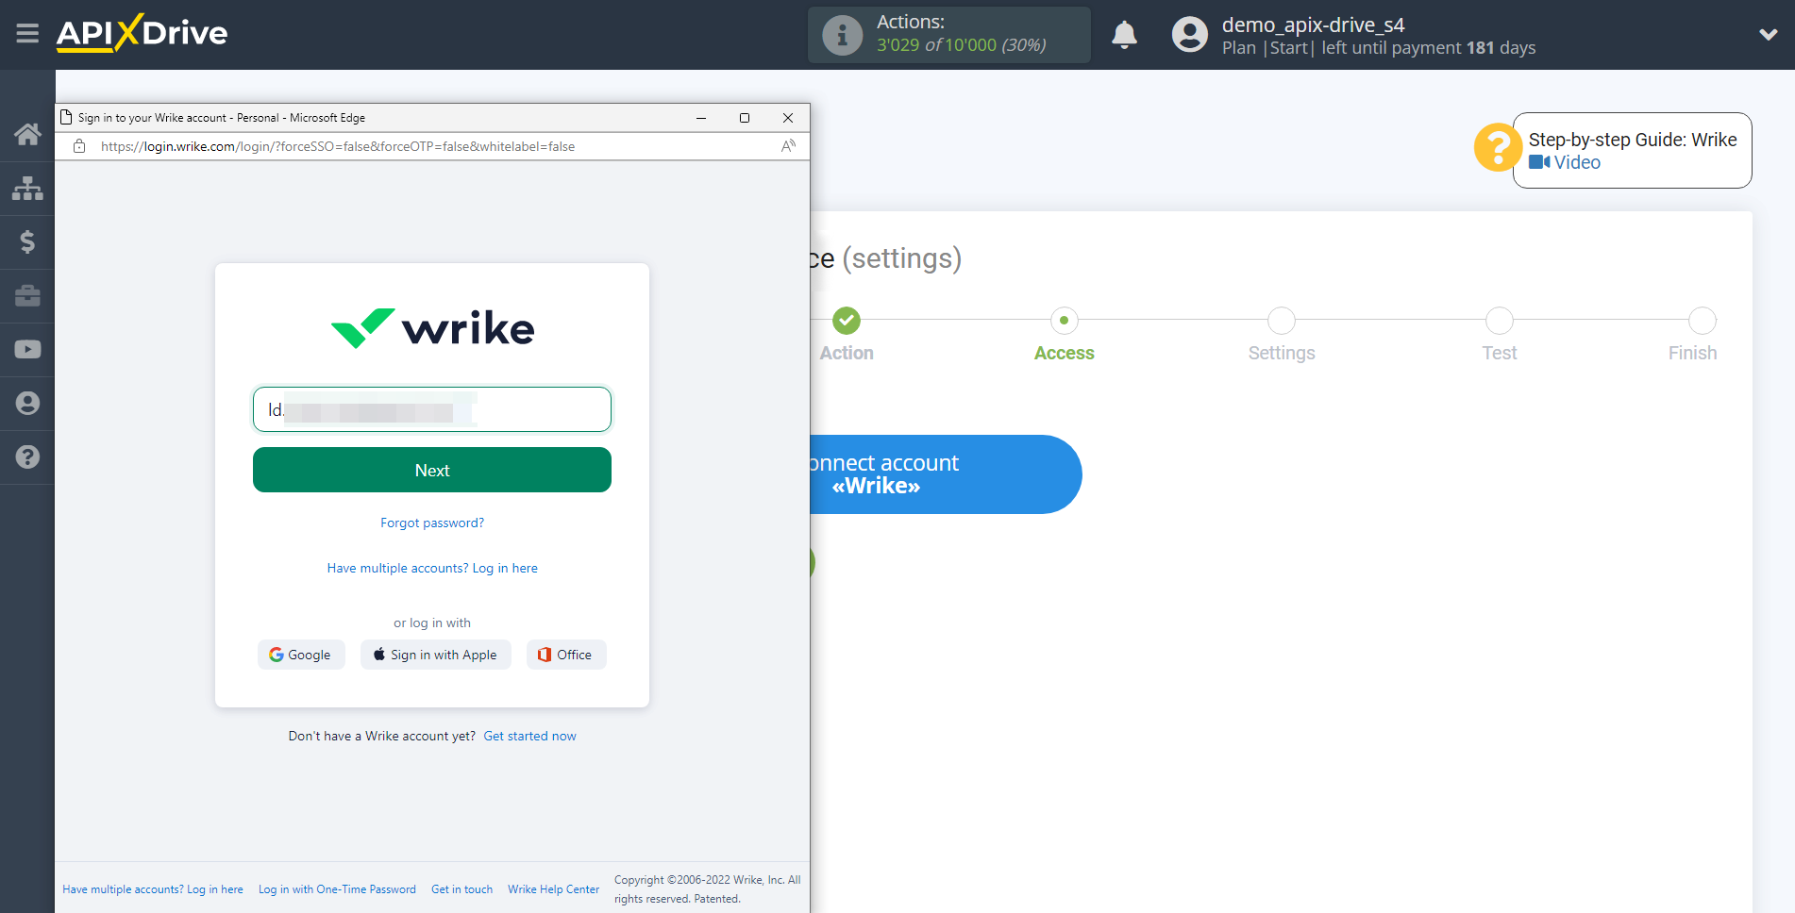Log in with Google

tap(301, 655)
